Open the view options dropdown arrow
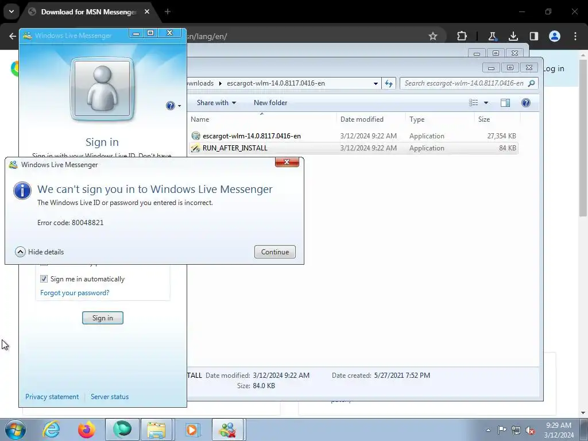Screen dimensions: 588x441 pos(486,103)
